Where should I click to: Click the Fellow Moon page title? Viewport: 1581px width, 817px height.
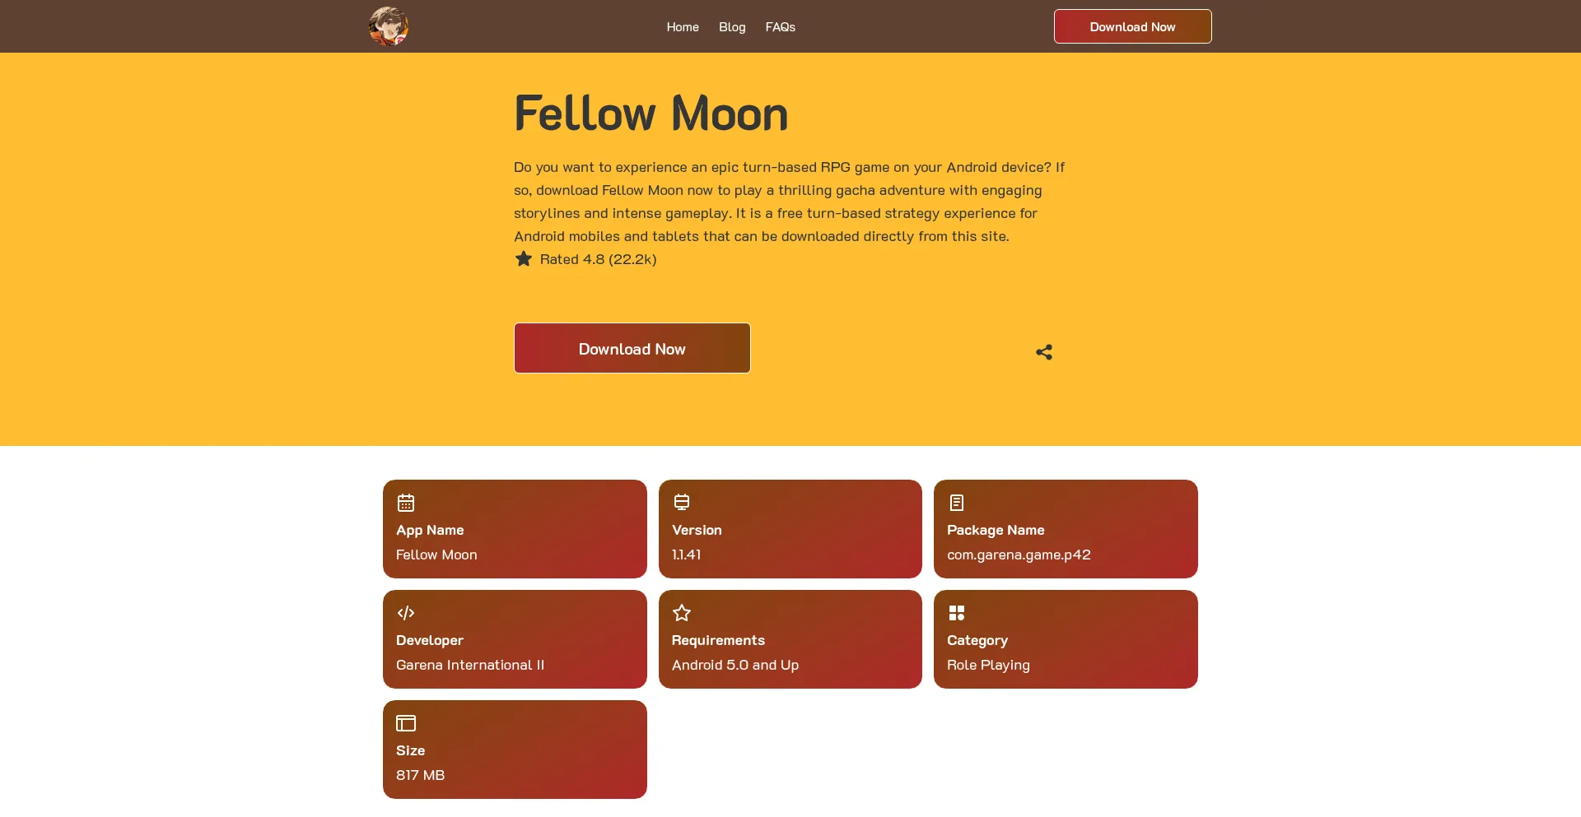coord(651,113)
